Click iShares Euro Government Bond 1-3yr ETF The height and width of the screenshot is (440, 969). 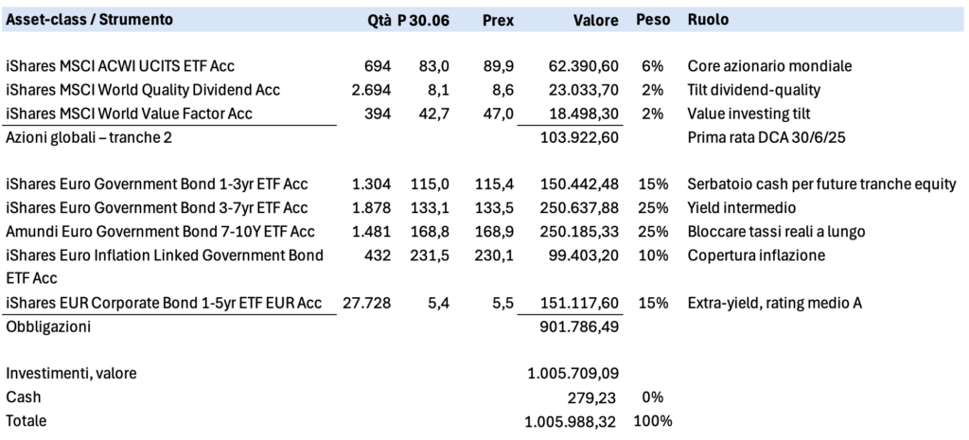point(157,184)
